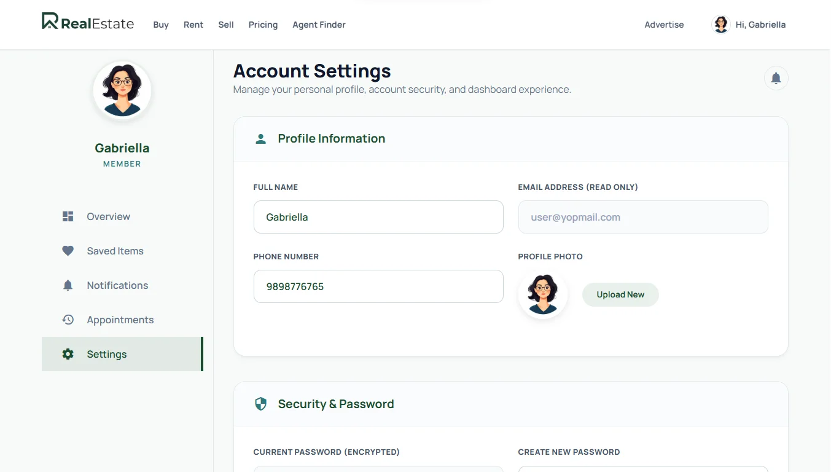Image resolution: width=831 pixels, height=472 pixels.
Task: Click the Security & Password shield icon
Action: [x=261, y=404]
